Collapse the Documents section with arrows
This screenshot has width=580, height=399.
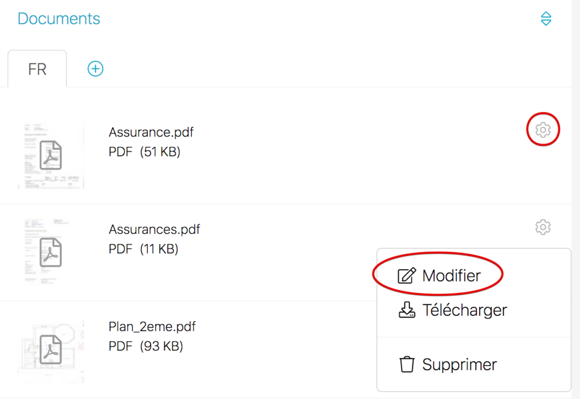545,19
